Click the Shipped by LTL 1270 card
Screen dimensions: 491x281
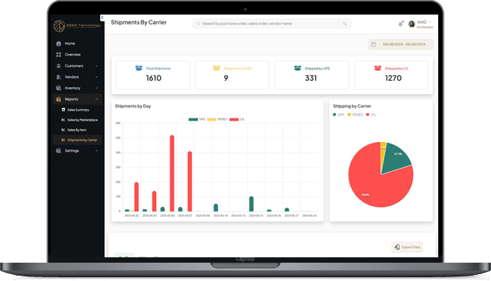[391, 75]
